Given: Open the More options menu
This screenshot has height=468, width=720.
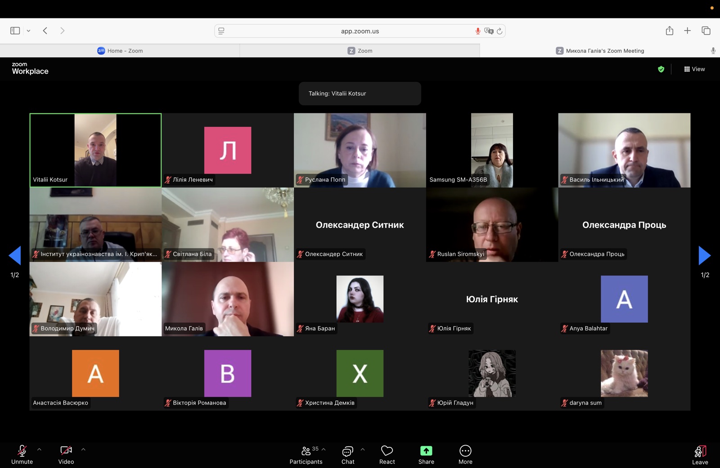Looking at the screenshot, I should (x=465, y=454).
